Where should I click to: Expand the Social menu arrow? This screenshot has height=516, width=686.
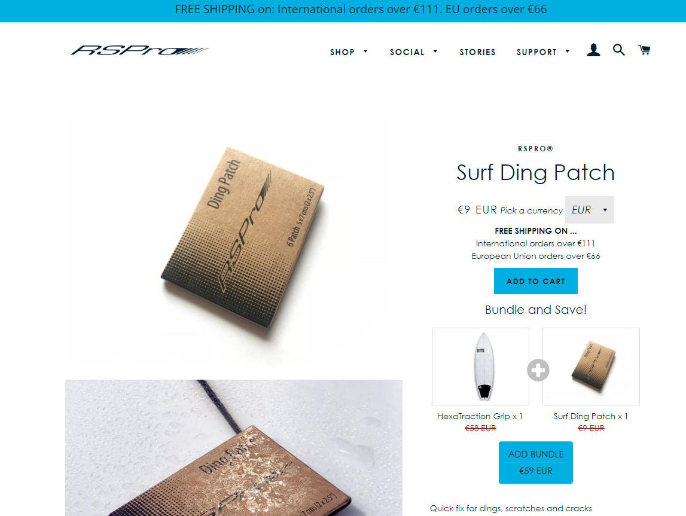435,51
